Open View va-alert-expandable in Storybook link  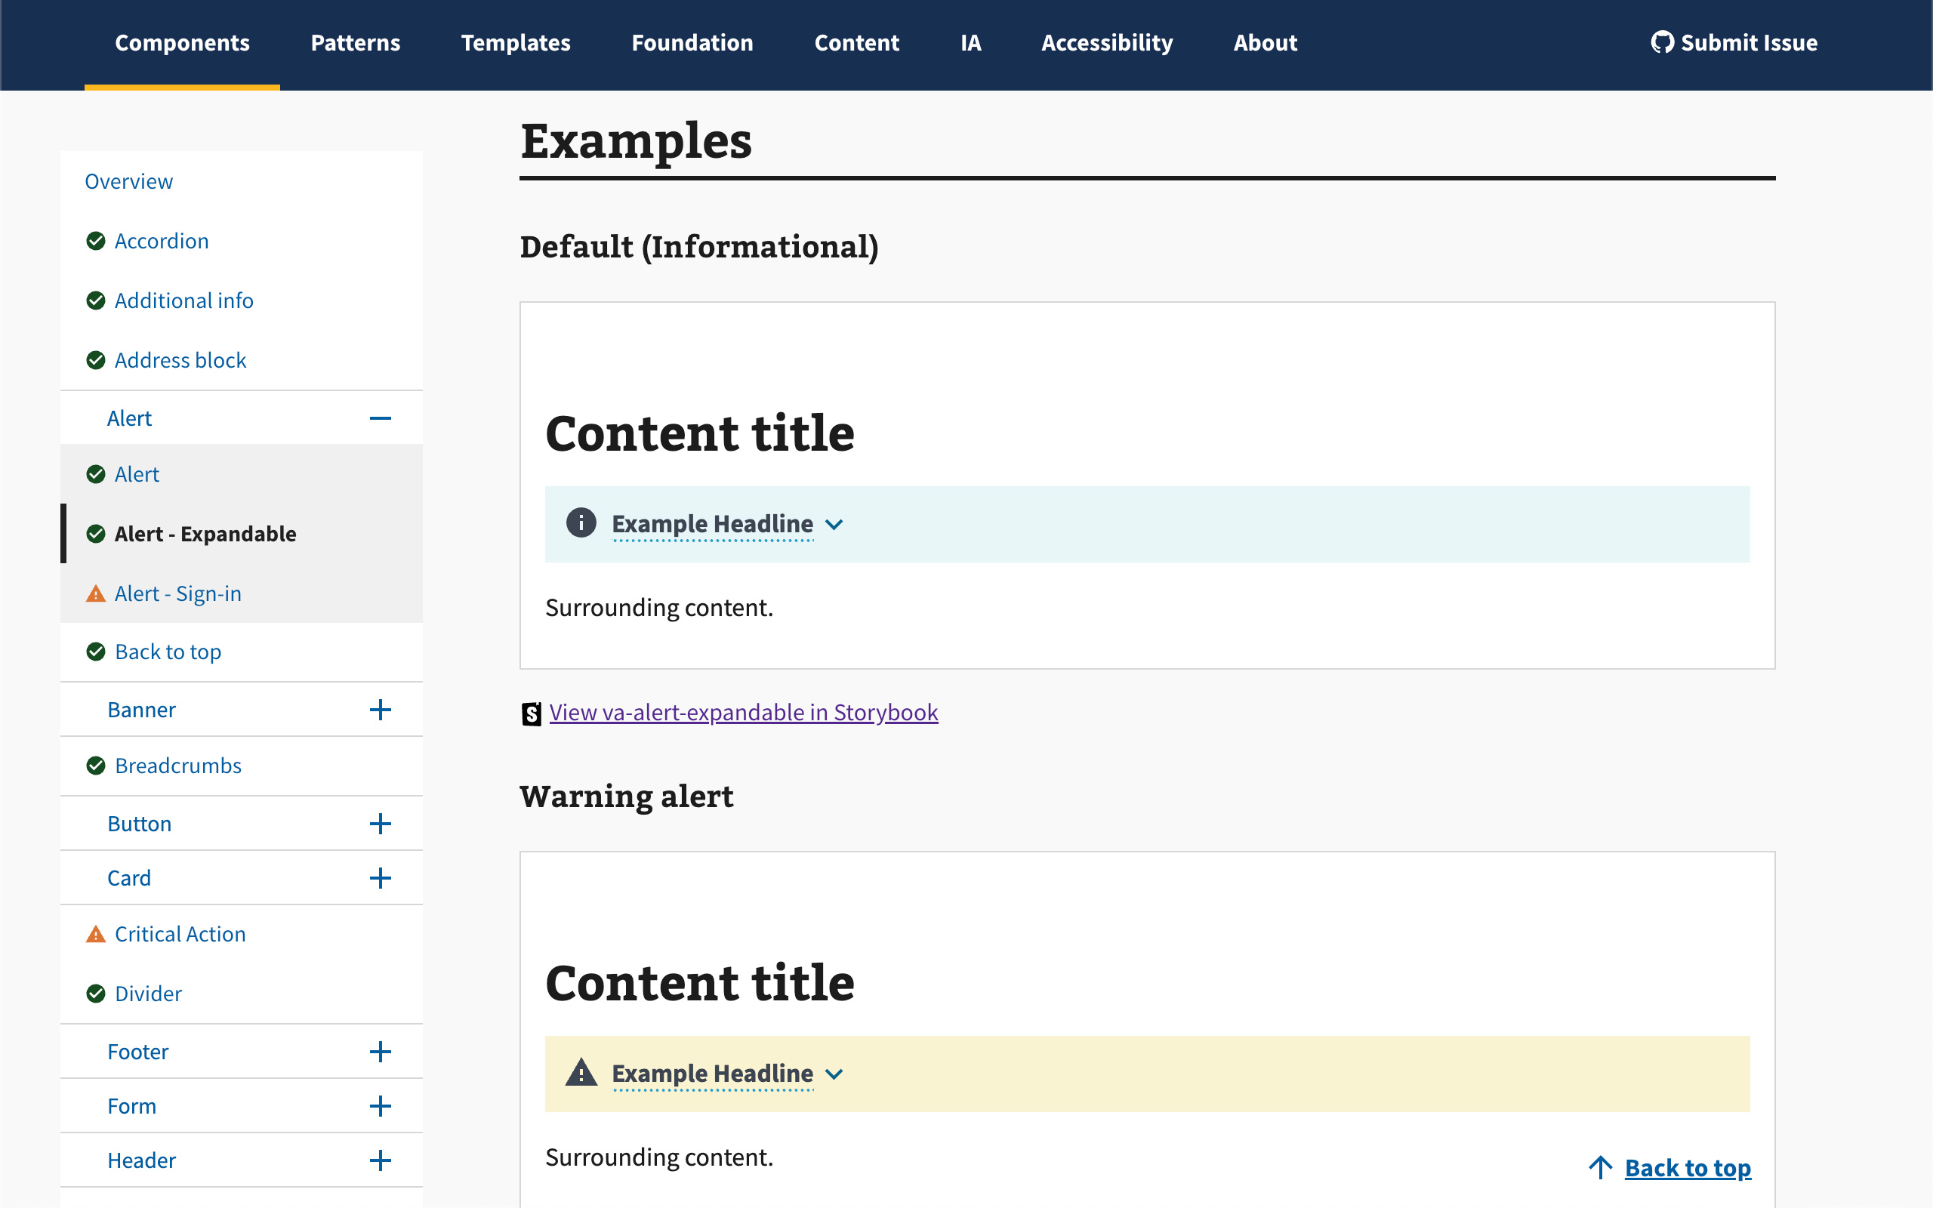point(743,713)
